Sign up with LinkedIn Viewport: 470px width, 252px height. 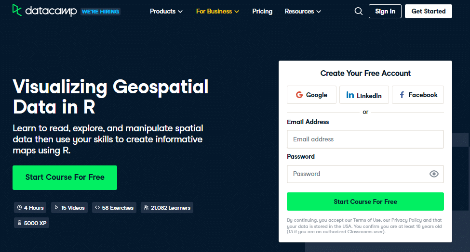coord(364,95)
